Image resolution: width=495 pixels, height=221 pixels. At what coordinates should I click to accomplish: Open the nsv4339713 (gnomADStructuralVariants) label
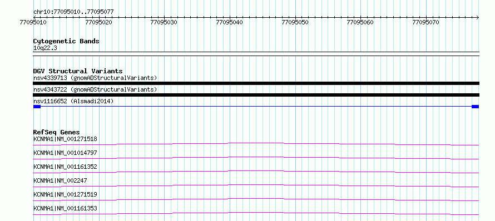(95, 78)
